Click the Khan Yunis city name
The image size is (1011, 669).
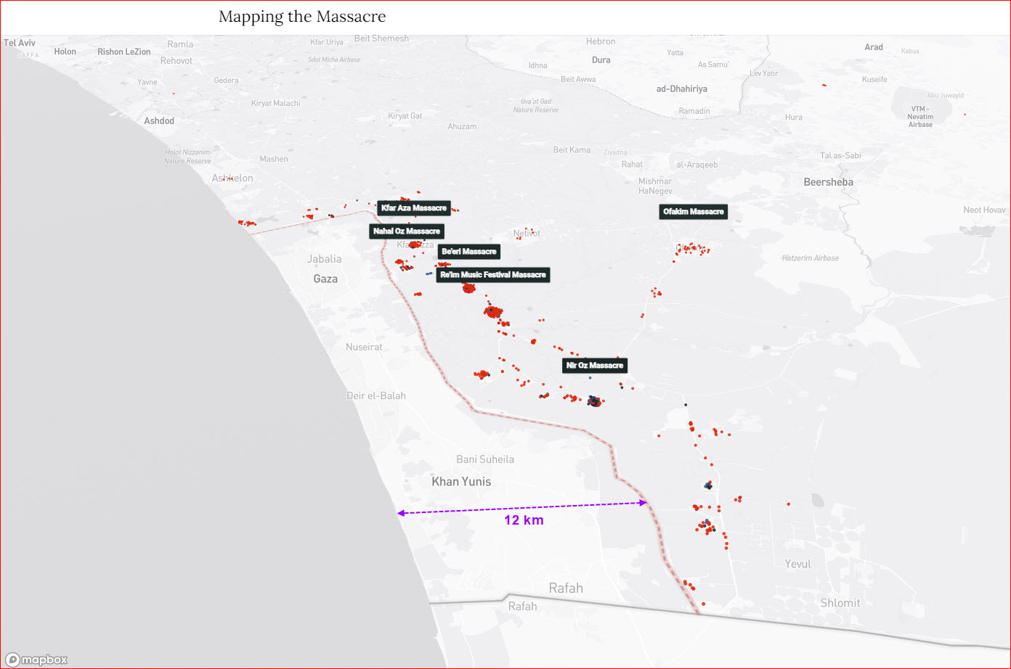pos(461,482)
